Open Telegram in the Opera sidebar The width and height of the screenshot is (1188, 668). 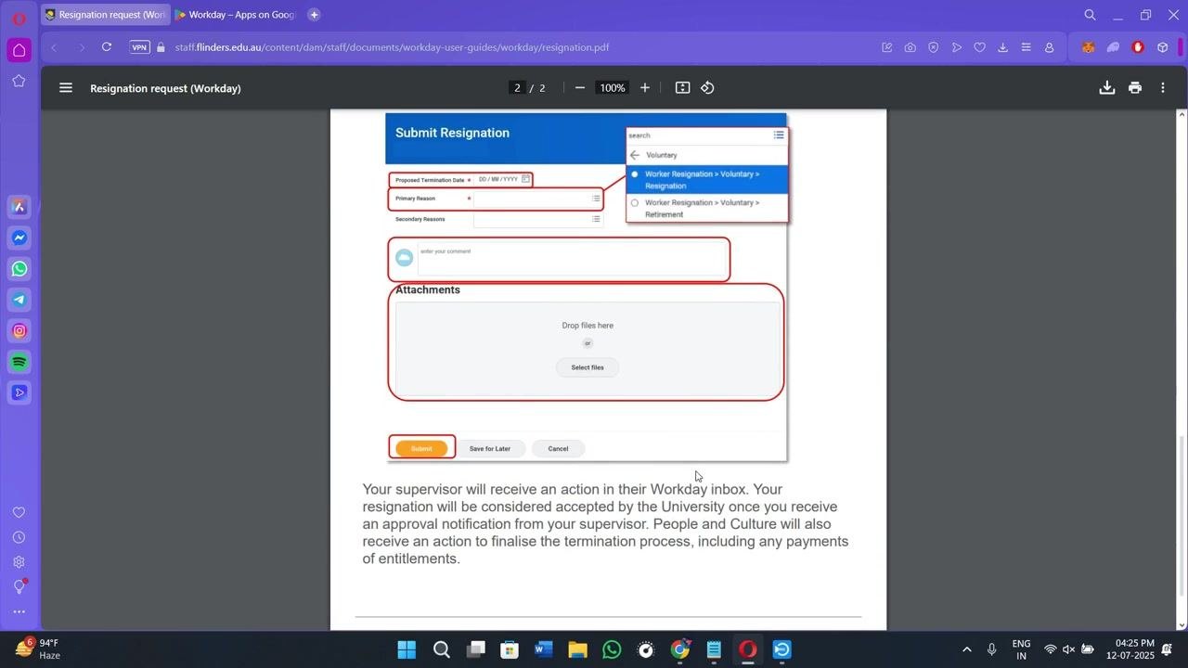tap(19, 300)
